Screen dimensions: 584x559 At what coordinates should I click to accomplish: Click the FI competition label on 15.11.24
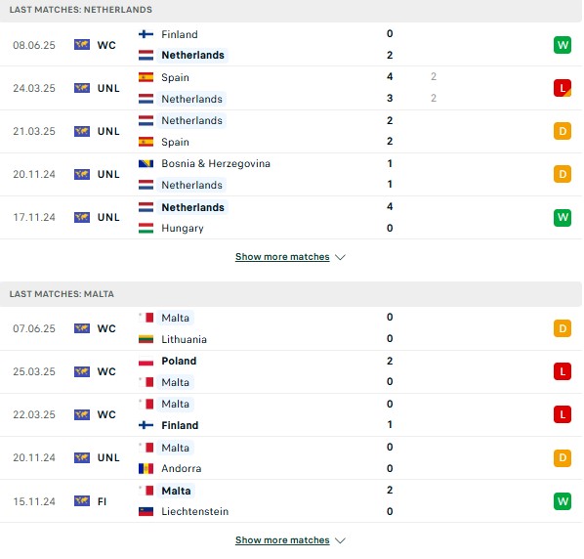coord(102,501)
